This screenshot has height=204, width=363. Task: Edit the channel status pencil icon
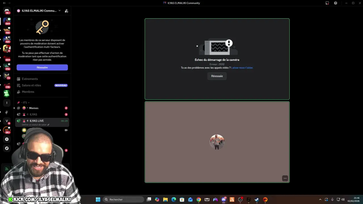pos(48,125)
